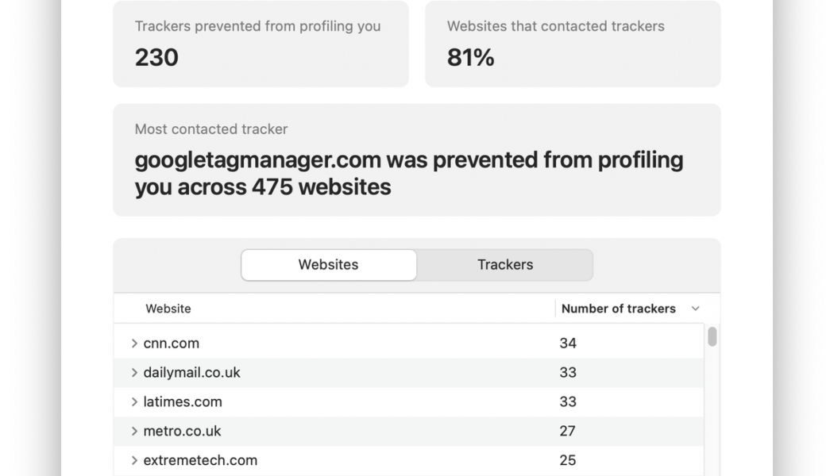
Task: Expand the extremetech.com row
Action: pos(134,461)
